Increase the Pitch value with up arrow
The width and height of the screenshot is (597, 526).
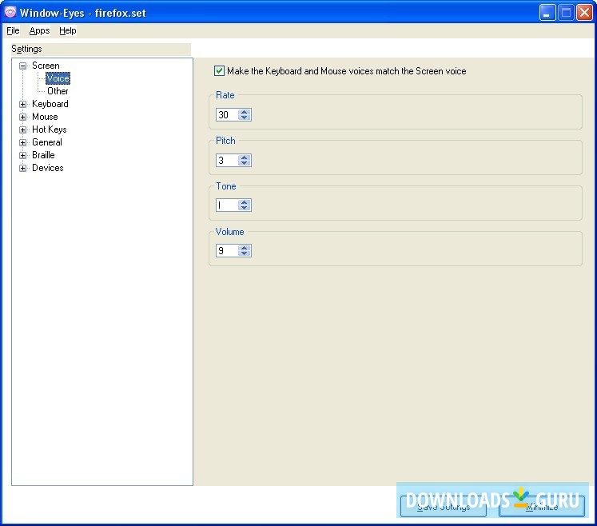point(245,157)
